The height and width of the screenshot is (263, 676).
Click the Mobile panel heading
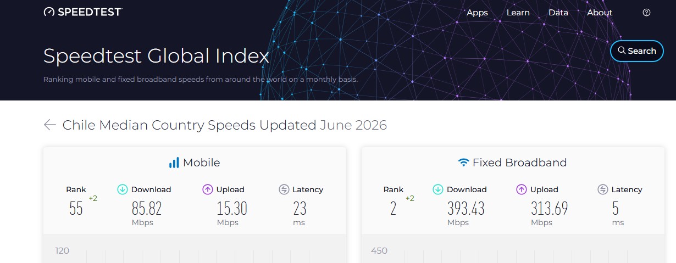point(201,163)
